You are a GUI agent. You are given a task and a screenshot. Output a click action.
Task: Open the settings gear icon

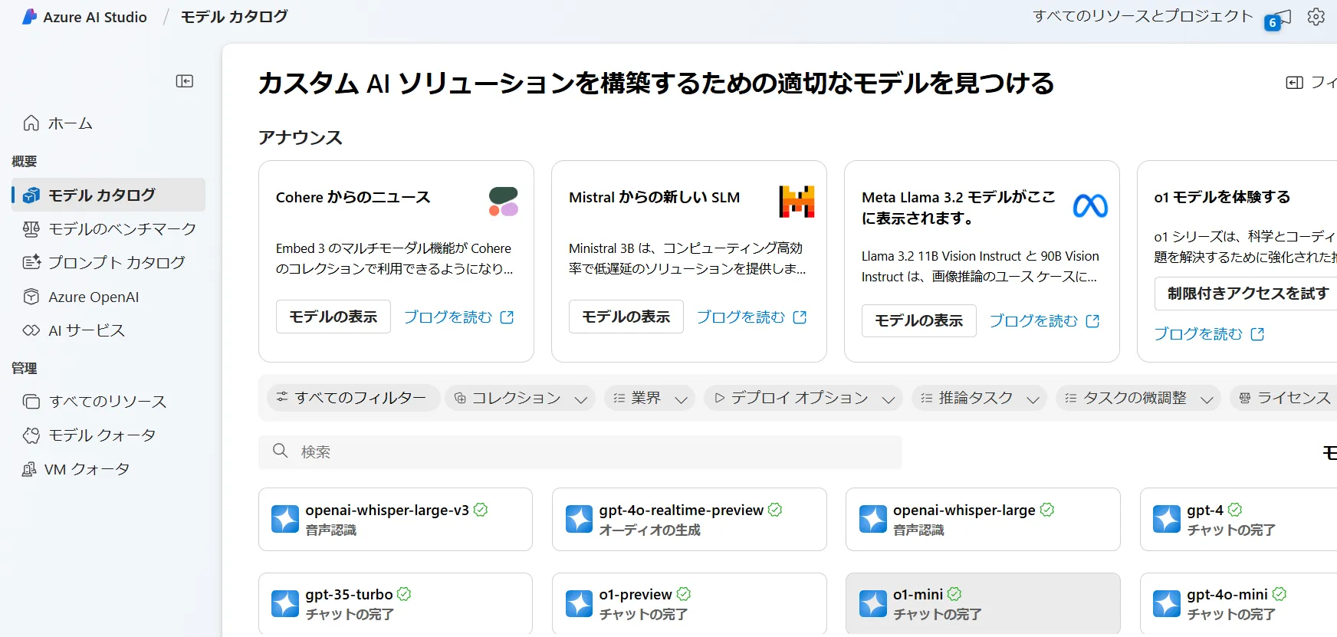click(x=1316, y=17)
